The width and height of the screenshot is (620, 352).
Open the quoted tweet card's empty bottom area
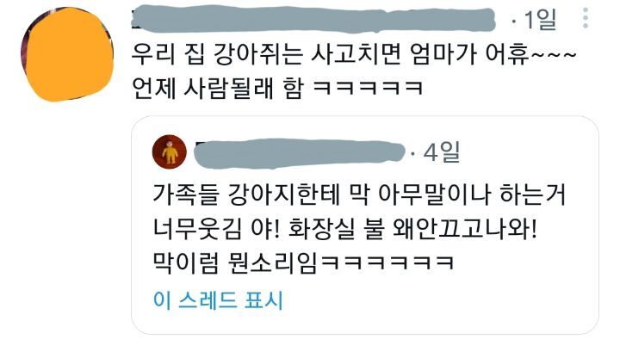click(364, 323)
